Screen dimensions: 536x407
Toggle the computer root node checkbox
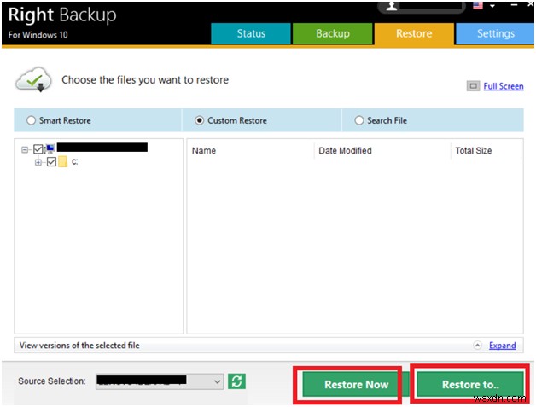click(x=38, y=149)
